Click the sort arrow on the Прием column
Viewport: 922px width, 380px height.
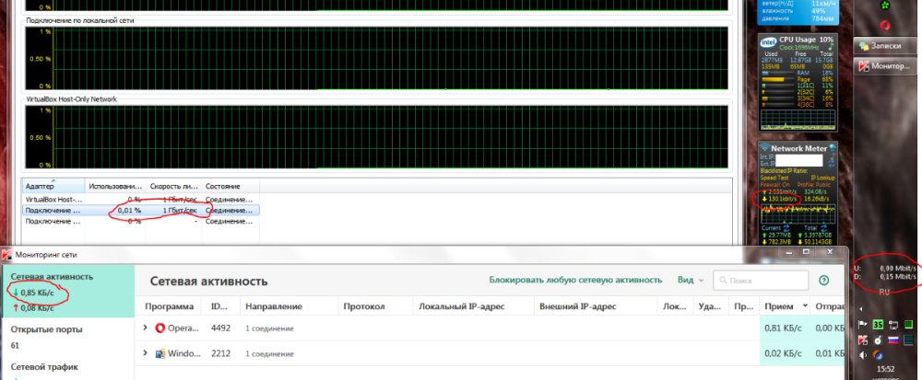tap(804, 306)
